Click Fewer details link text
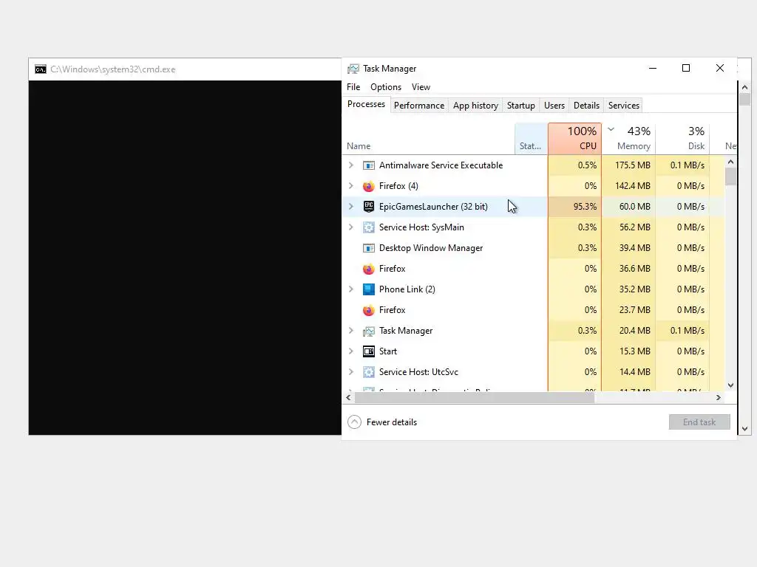The image size is (757, 567). [x=392, y=422]
